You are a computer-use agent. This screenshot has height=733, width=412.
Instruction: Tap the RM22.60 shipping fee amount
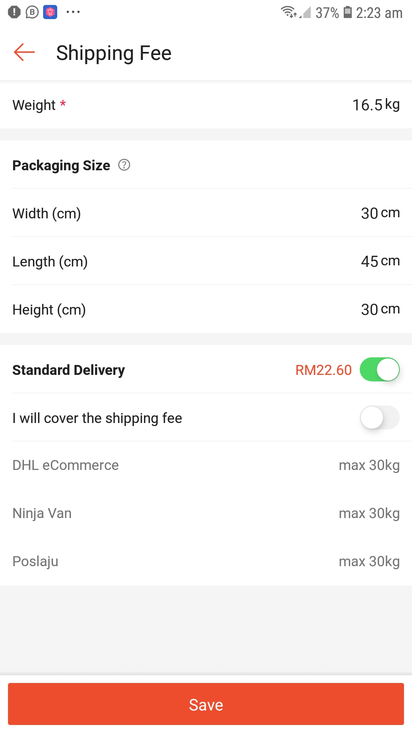(323, 370)
